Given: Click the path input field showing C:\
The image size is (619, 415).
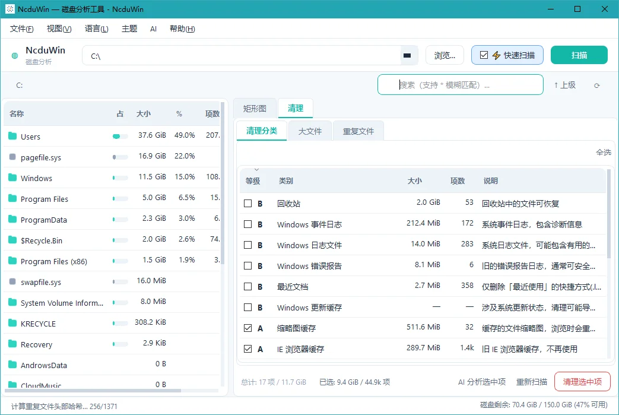Looking at the screenshot, I should click(x=242, y=56).
